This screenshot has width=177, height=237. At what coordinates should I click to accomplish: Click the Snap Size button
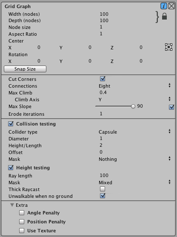pyautogui.click(x=25, y=69)
